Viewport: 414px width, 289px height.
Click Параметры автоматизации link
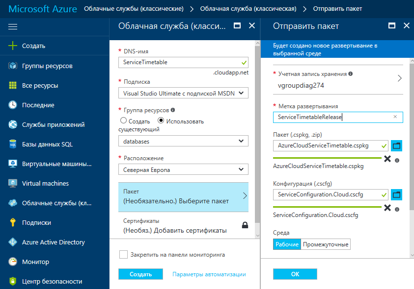[x=209, y=274]
